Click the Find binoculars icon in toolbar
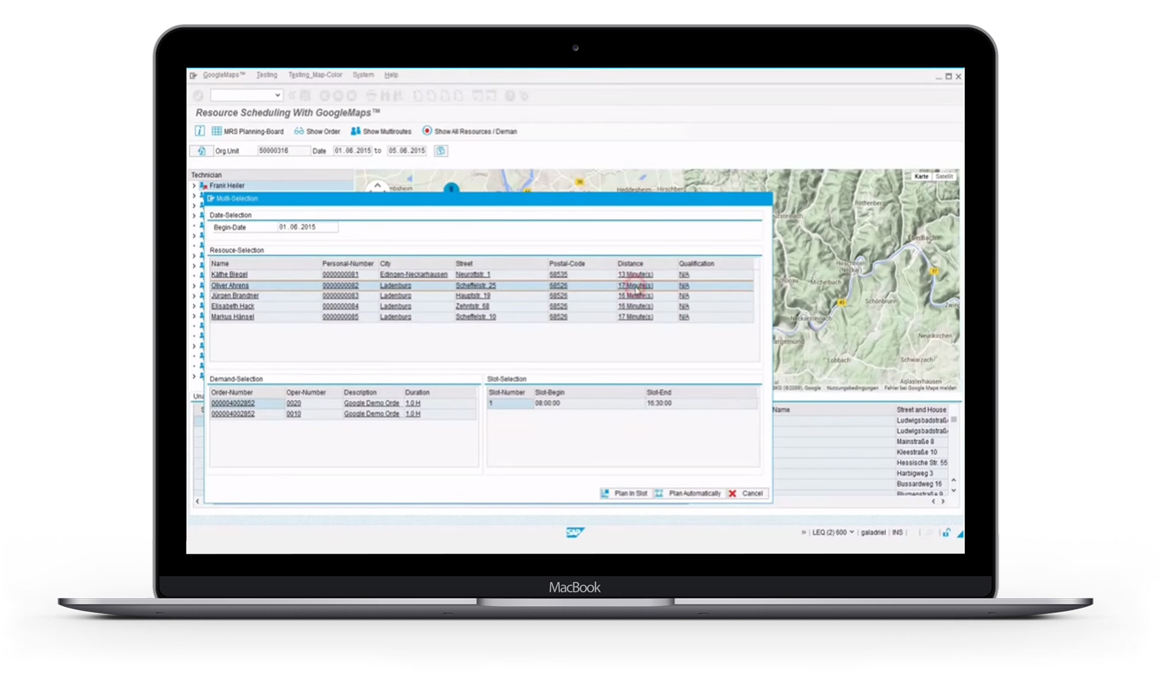The width and height of the screenshot is (1162, 683). coord(386,95)
